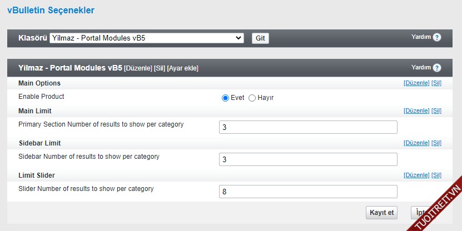Click Sil link in Portal Modules header

[x=159, y=68]
